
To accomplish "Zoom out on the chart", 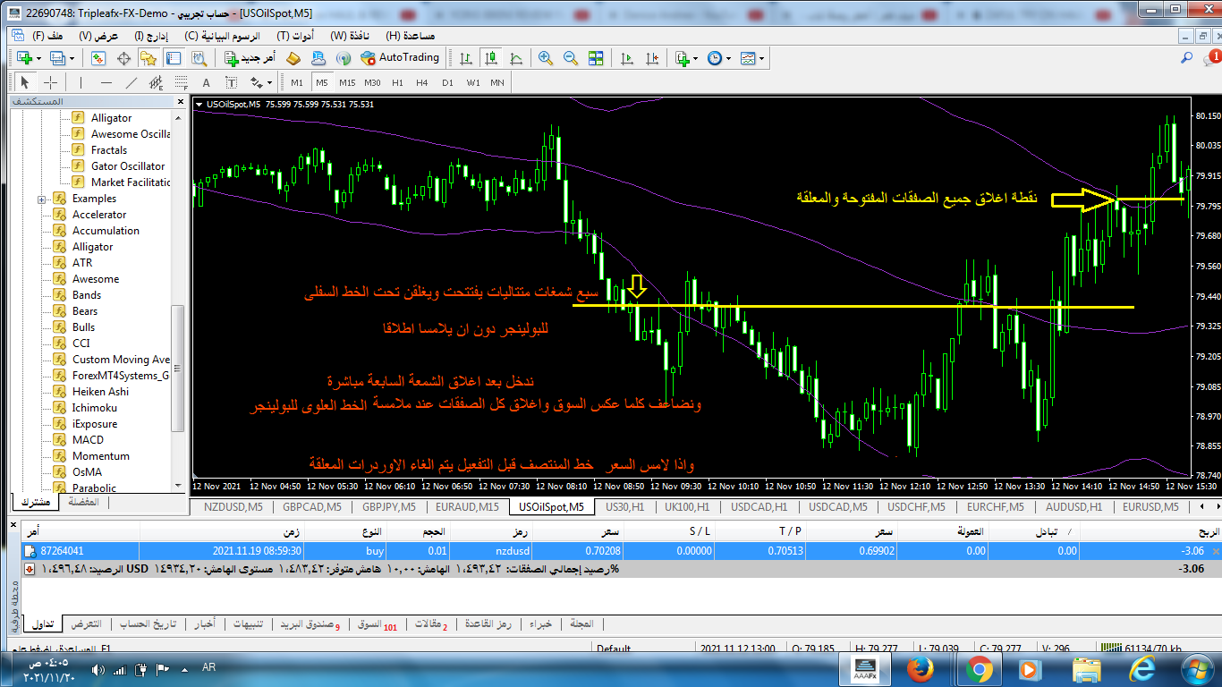I will (570, 58).
